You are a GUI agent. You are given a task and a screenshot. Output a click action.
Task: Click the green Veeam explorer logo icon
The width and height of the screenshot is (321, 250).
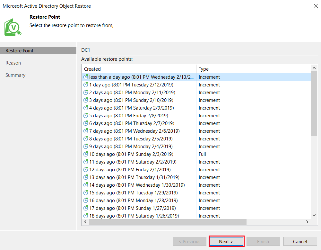[x=13, y=27]
